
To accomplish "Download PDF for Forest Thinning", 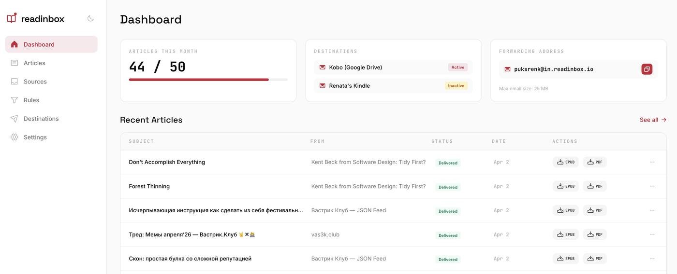I will pos(595,186).
